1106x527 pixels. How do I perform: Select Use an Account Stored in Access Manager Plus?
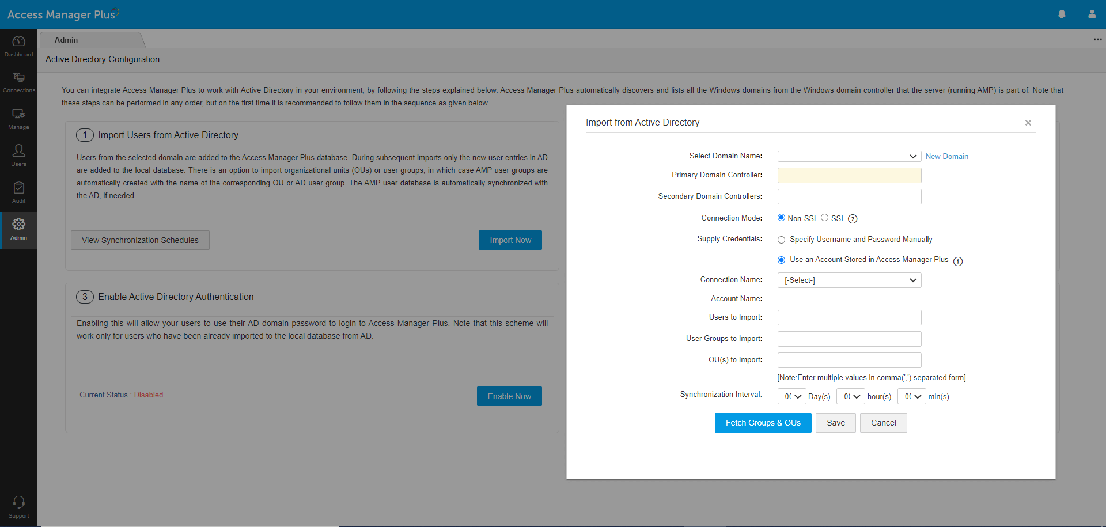(x=782, y=260)
